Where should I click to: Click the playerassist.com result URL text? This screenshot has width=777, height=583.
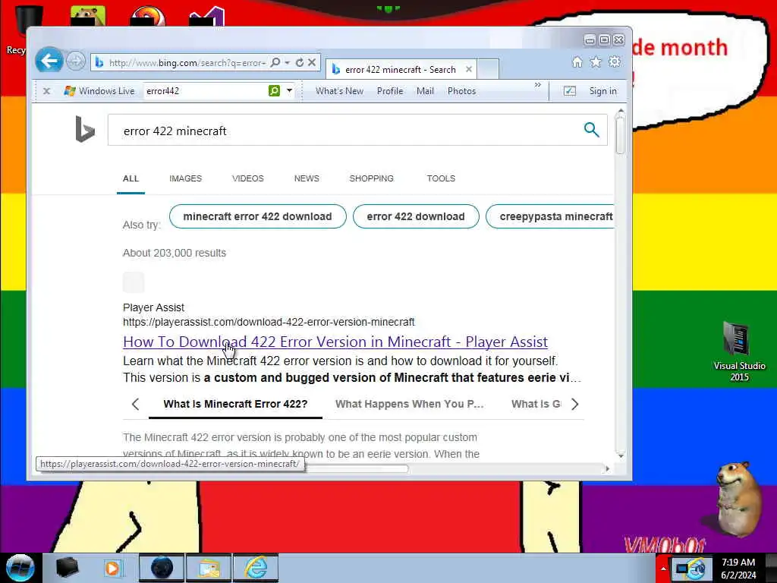pyautogui.click(x=269, y=322)
